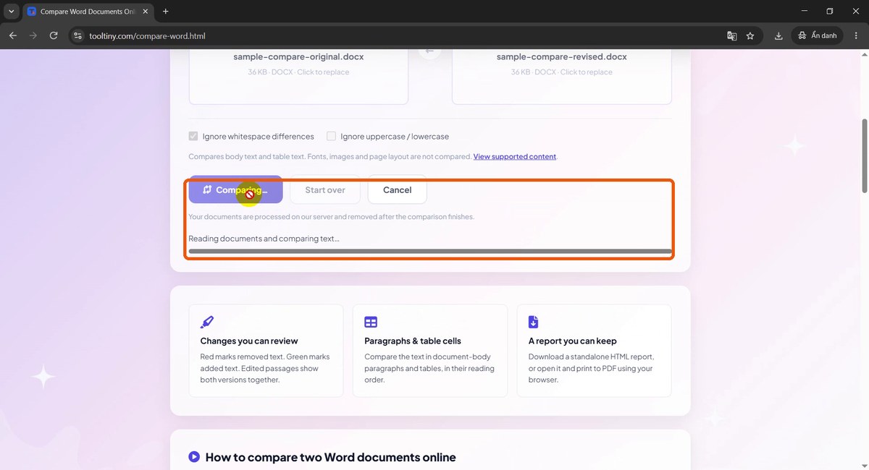Viewport: 869px width, 470px height.
Task: Reload the tooltiny compare page
Action: [54, 35]
